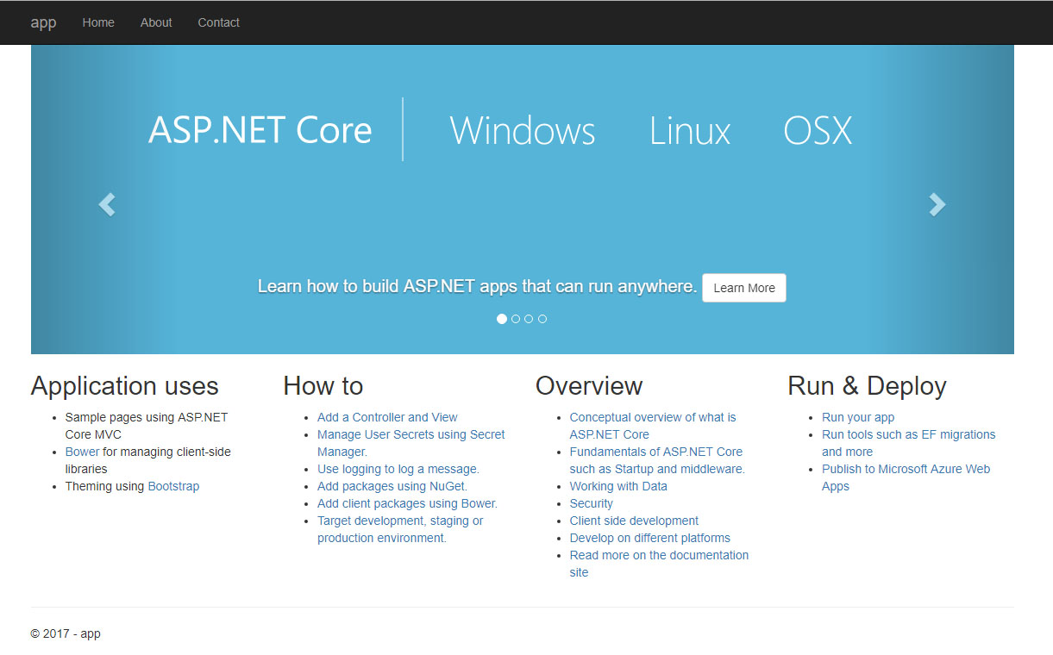Click the Linux text in banner
1053x655 pixels.
(690, 131)
